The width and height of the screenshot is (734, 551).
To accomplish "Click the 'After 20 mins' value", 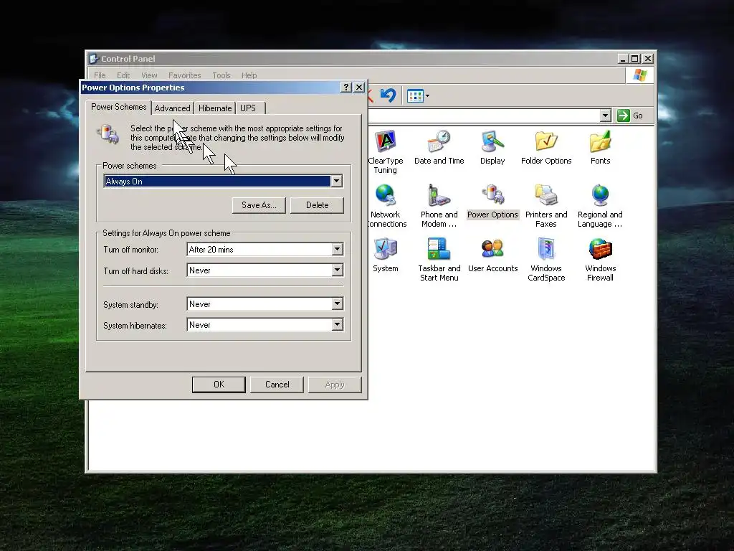I will [x=211, y=250].
